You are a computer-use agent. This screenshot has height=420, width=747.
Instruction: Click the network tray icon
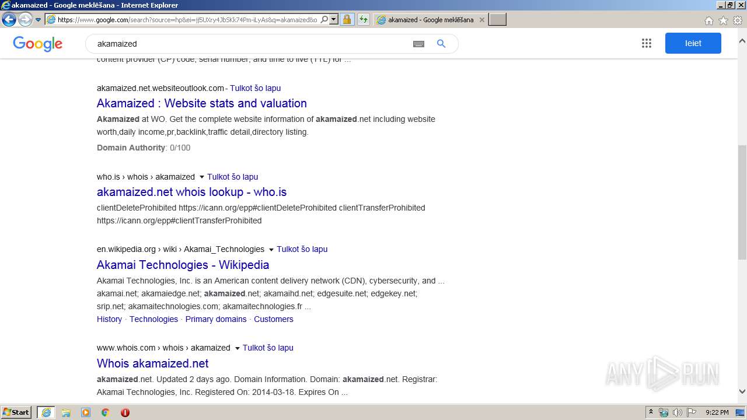point(664,412)
